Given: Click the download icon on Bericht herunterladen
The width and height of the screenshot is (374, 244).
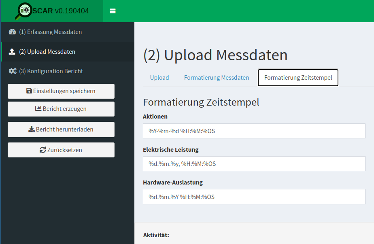Looking at the screenshot, I should pyautogui.click(x=32, y=129).
